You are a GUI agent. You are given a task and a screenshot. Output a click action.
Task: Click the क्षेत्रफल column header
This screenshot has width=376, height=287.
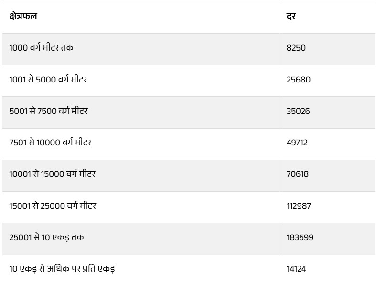click(x=23, y=16)
